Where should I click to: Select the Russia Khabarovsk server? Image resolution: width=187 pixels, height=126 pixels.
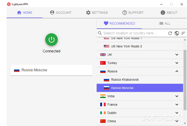click(140, 80)
